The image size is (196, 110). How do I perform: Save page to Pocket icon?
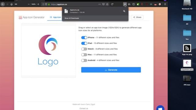[104, 4]
